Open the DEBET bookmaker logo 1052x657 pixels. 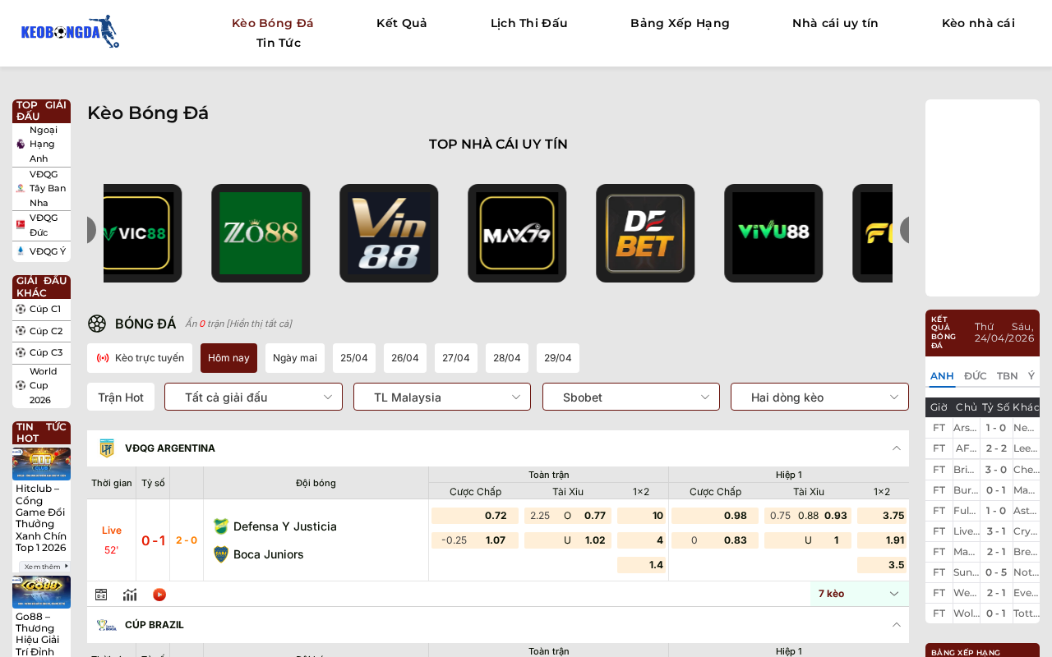(645, 233)
